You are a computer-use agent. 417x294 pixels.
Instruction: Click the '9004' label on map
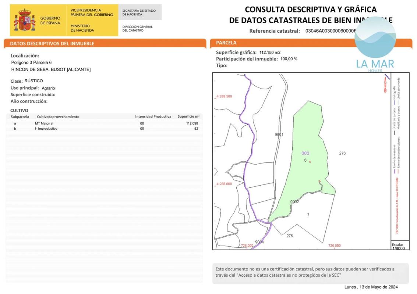tap(259, 242)
